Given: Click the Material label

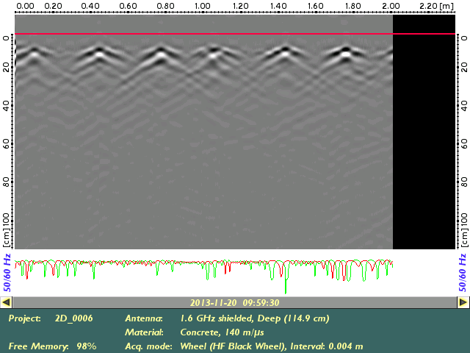Looking at the screenshot, I should [x=144, y=332].
